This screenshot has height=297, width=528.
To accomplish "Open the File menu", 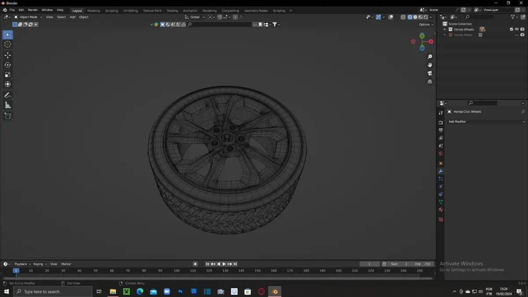I will (x=12, y=10).
